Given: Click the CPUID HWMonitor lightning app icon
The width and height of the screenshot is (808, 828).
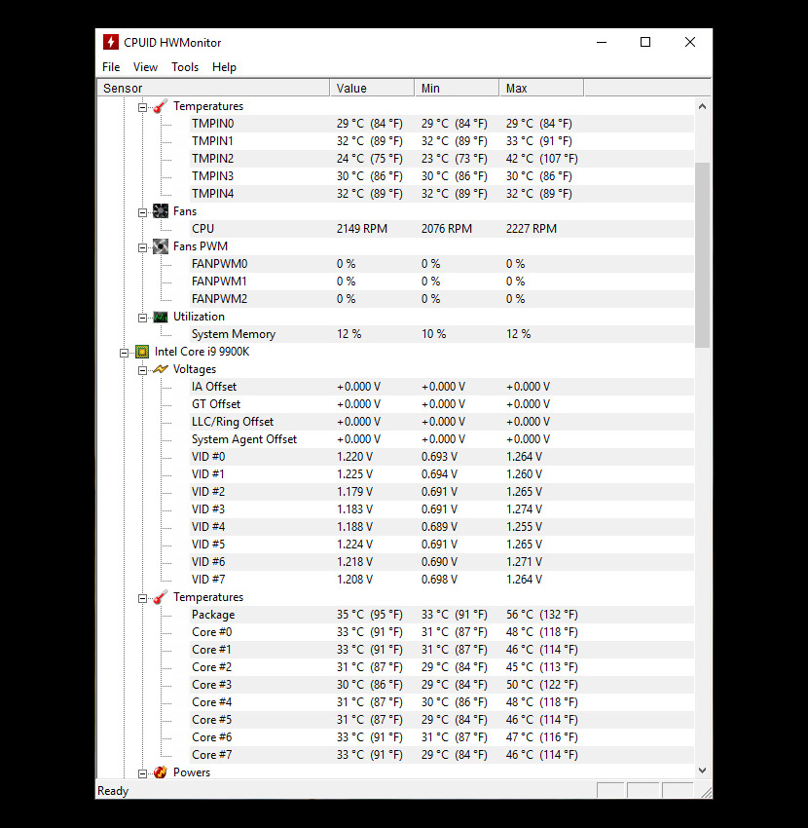Looking at the screenshot, I should [110, 42].
